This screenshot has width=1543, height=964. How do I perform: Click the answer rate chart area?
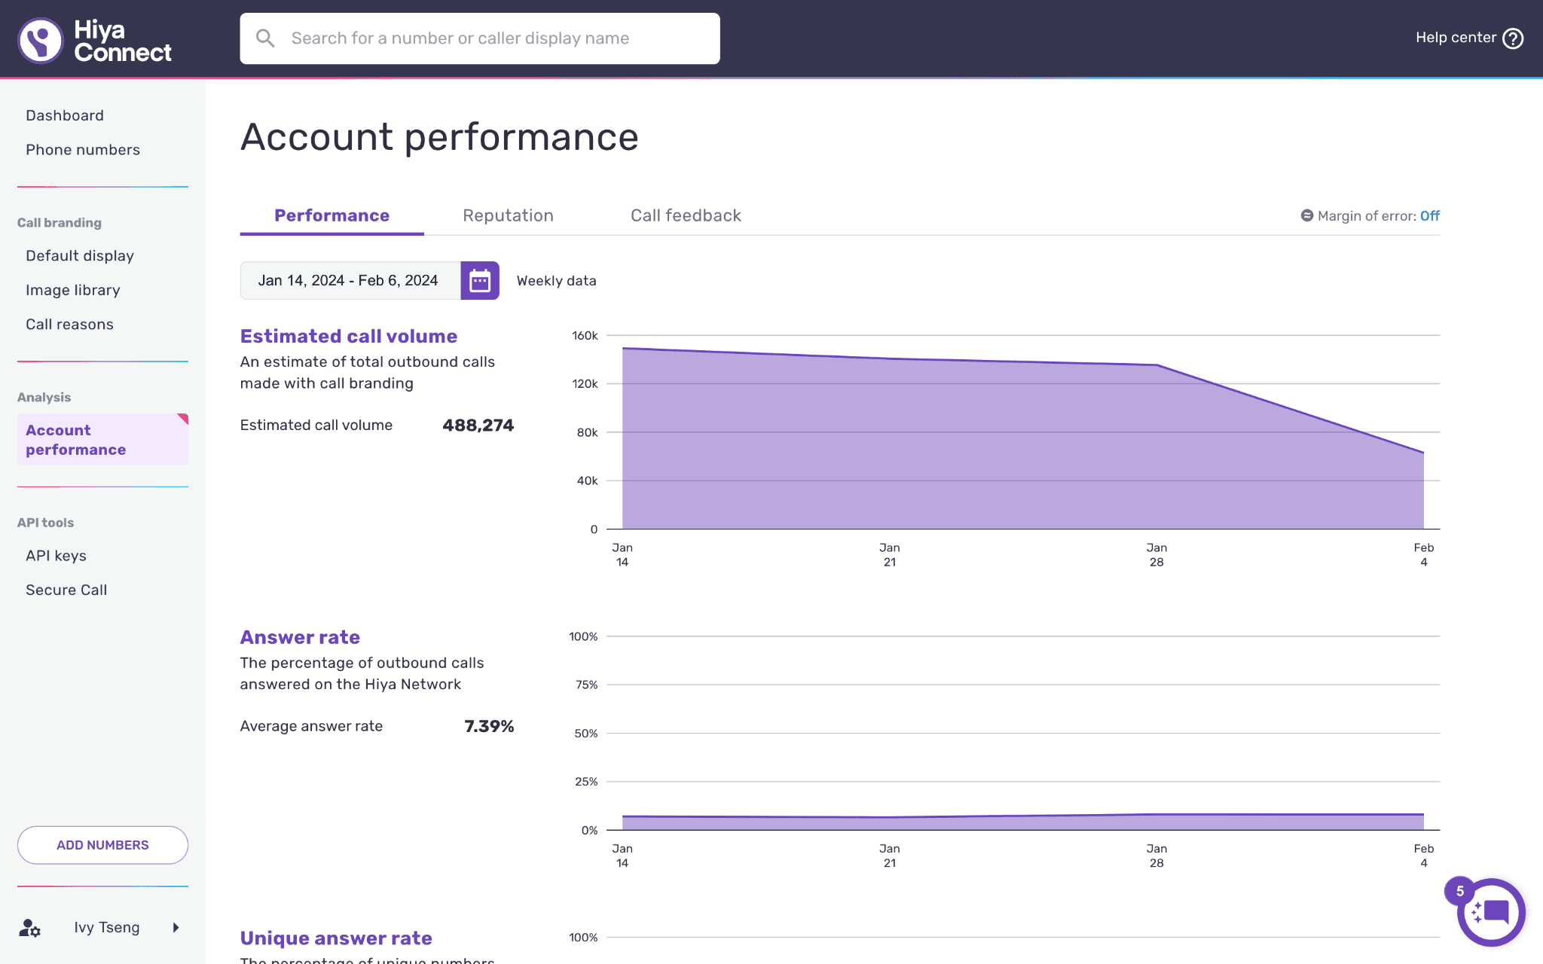pos(1023,822)
